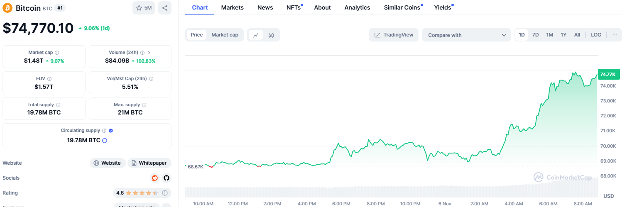Expand Volume (24h) details chevron

[149, 53]
